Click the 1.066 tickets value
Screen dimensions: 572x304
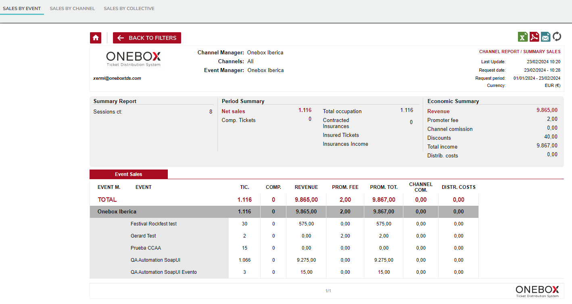(x=244, y=260)
